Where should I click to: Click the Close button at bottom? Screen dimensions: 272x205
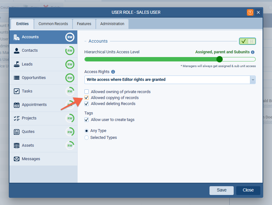(x=248, y=190)
